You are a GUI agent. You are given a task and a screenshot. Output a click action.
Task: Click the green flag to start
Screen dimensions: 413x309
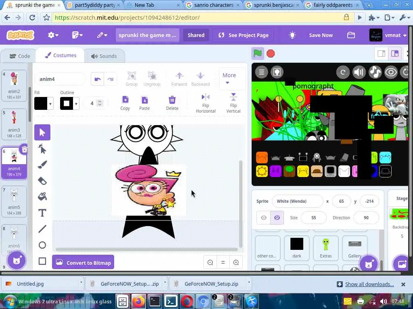[x=257, y=54]
